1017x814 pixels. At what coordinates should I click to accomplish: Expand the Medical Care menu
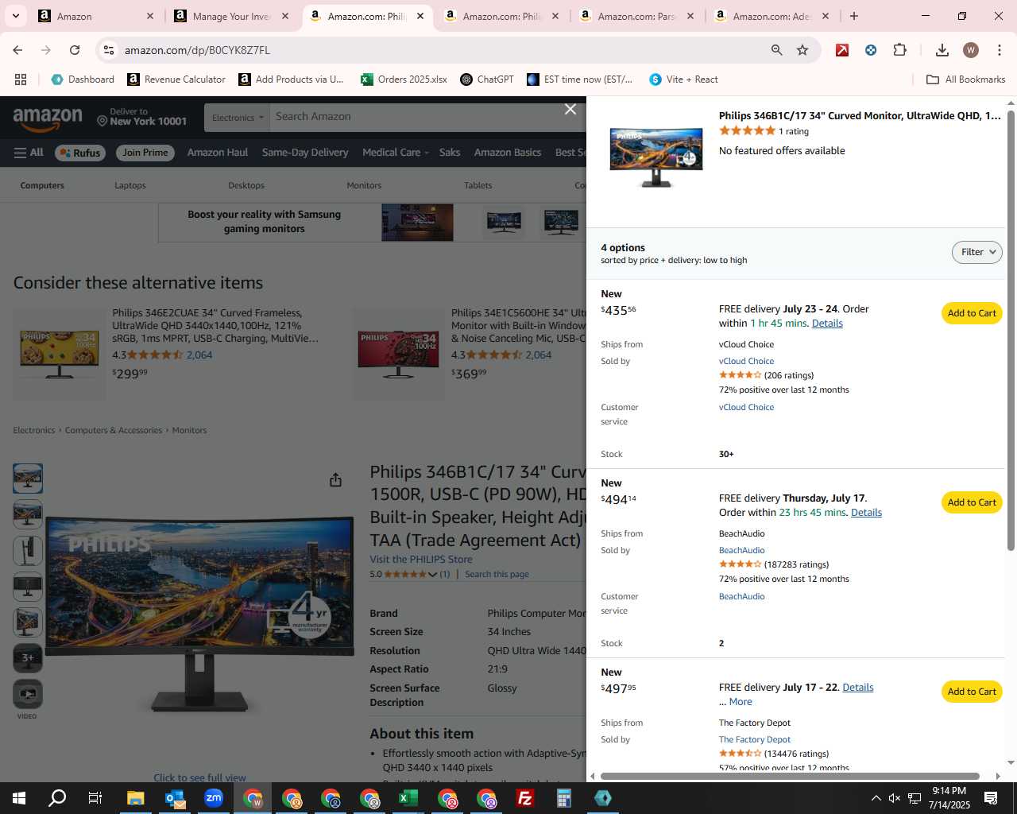pos(395,153)
